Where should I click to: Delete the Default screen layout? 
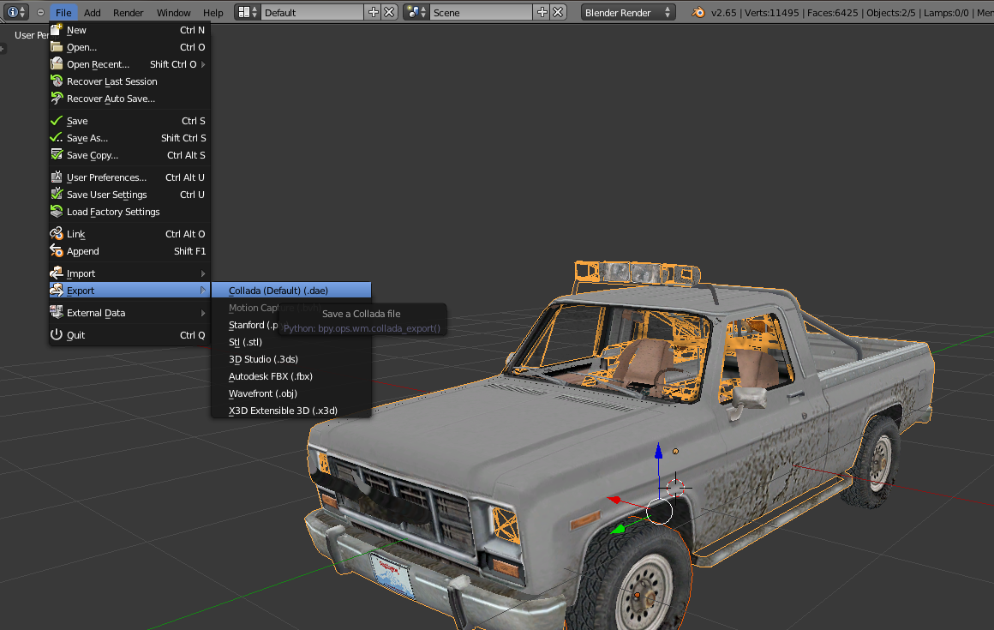pos(389,12)
